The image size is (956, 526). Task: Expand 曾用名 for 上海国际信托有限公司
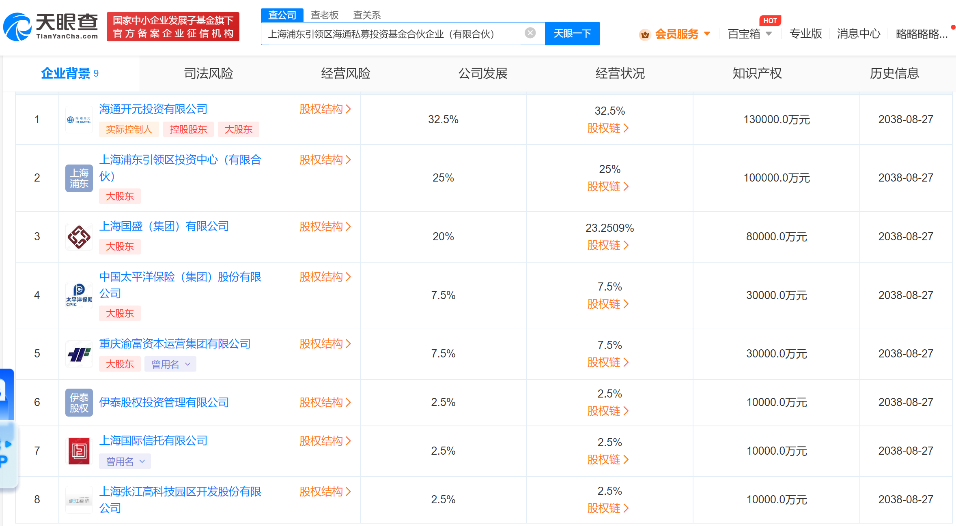point(125,461)
